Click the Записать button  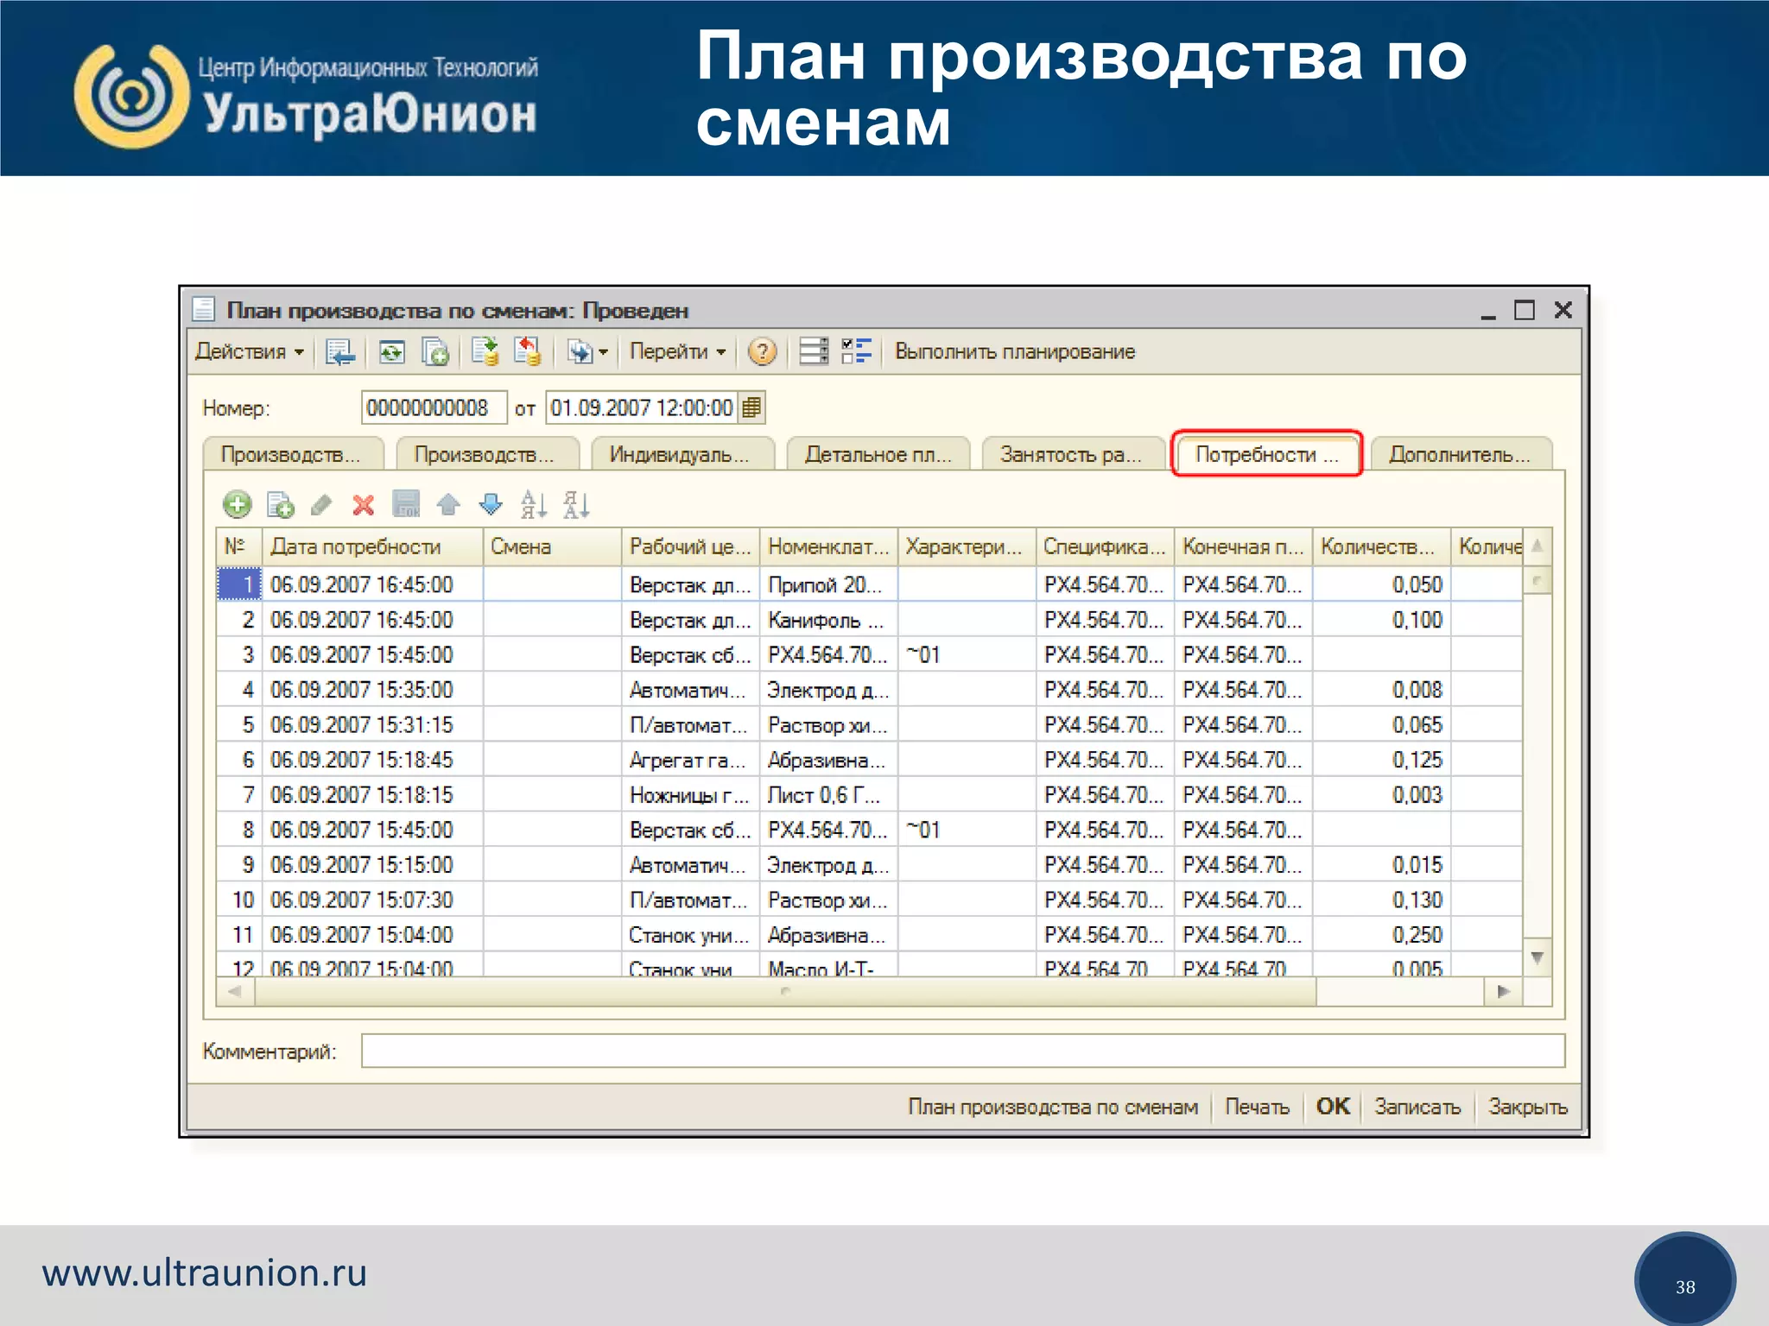pos(1417,1107)
